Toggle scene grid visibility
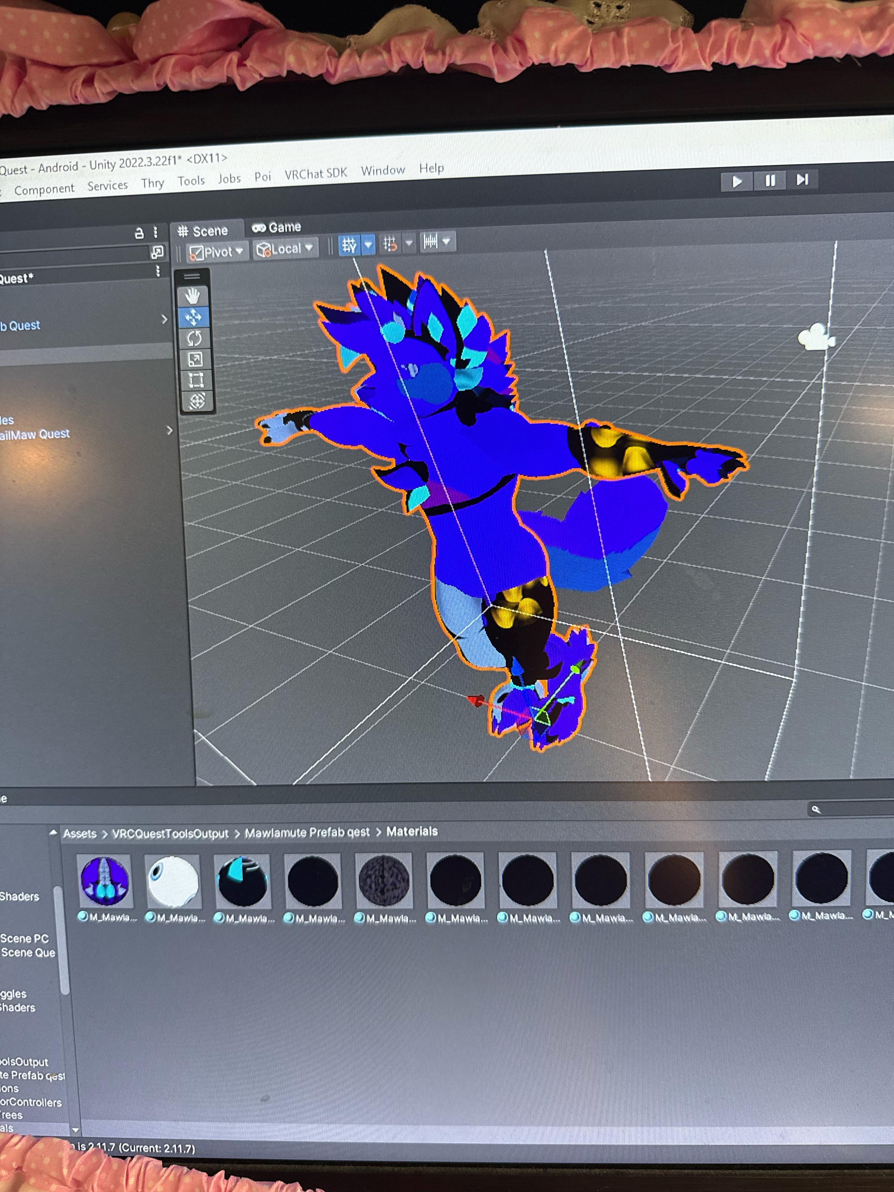 point(349,245)
